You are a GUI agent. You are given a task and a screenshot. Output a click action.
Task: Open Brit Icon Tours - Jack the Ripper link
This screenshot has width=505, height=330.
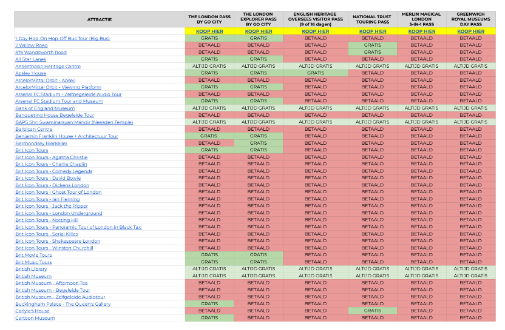click(52, 206)
